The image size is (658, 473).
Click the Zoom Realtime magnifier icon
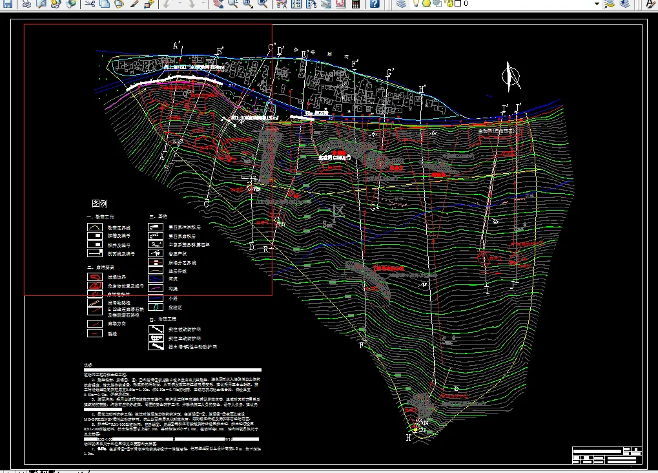tap(232, 4)
